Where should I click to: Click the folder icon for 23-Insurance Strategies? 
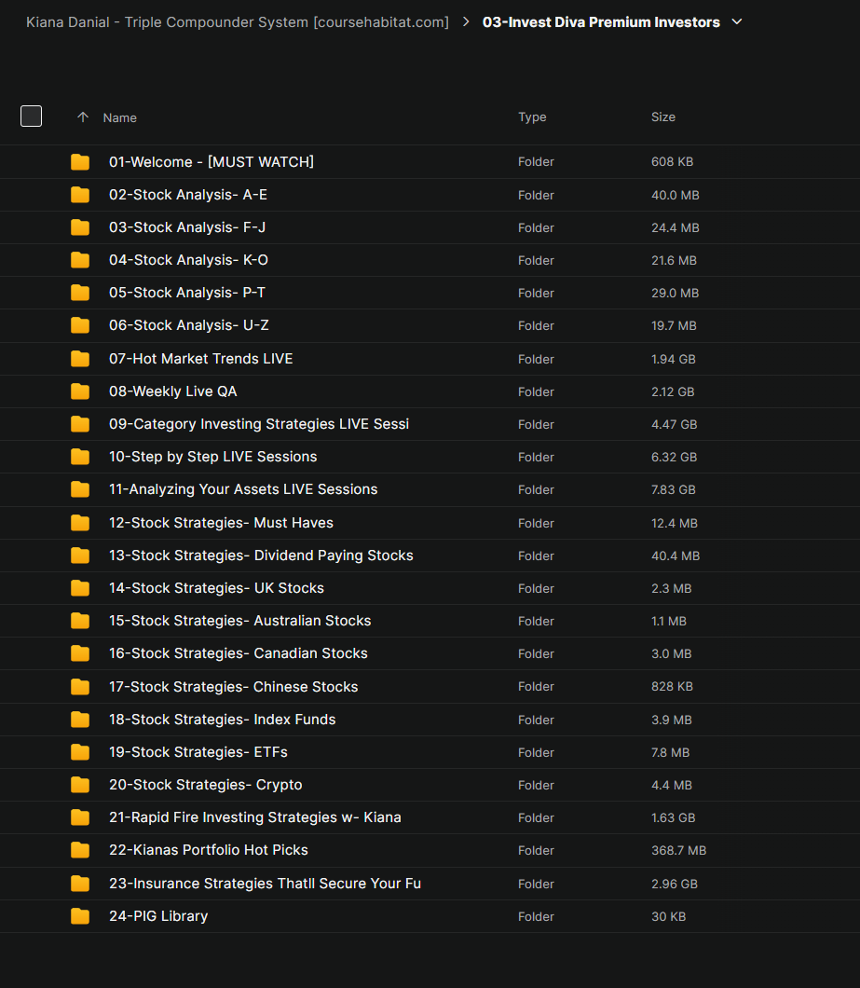80,884
